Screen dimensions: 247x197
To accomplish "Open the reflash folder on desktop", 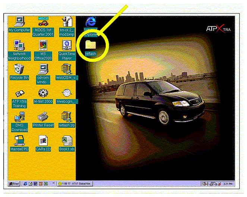I will [x=91, y=45].
